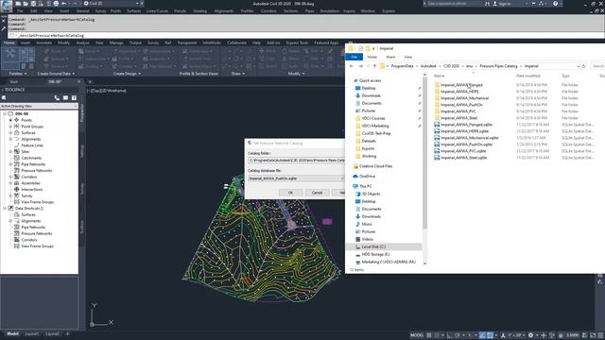Viewport: 605px width, 340px height.
Task: Click the Help question icon in title bar
Action: click(555, 4)
